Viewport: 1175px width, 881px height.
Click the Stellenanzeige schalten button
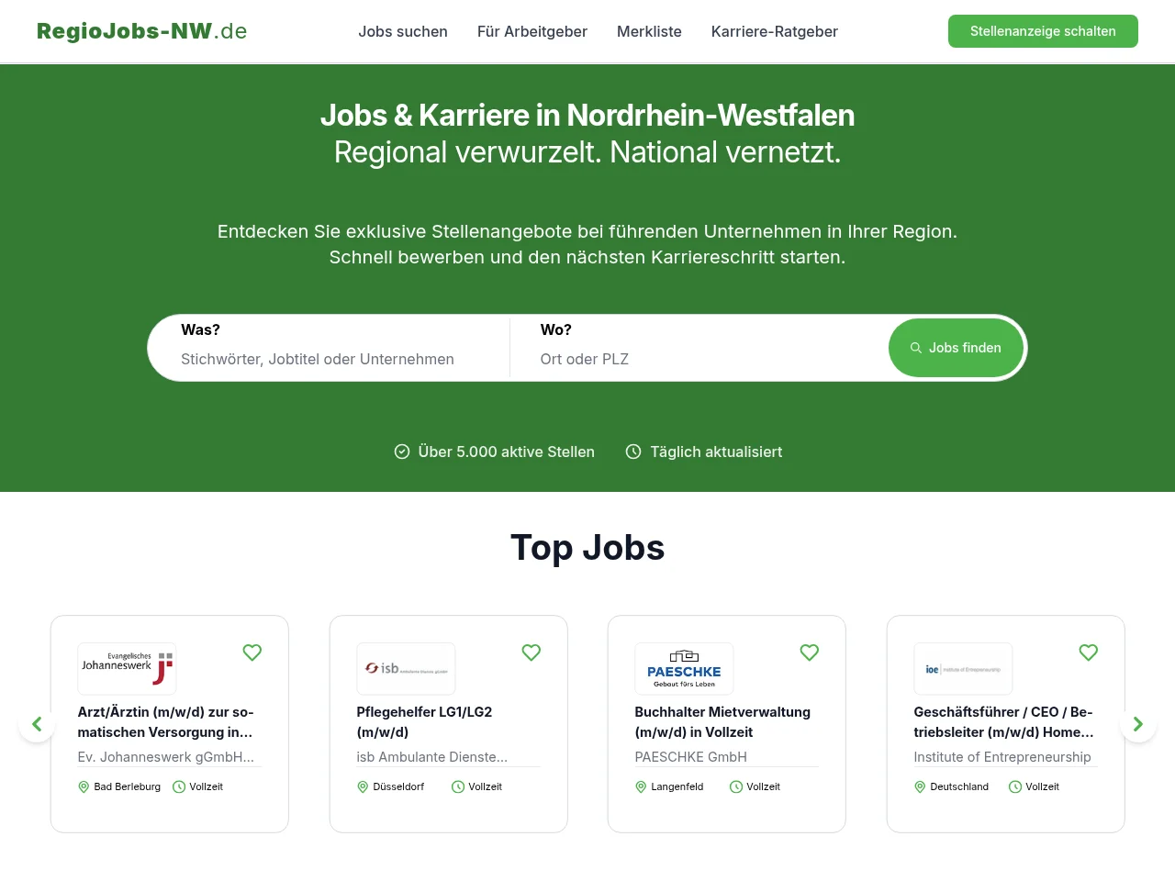pyautogui.click(x=1043, y=31)
